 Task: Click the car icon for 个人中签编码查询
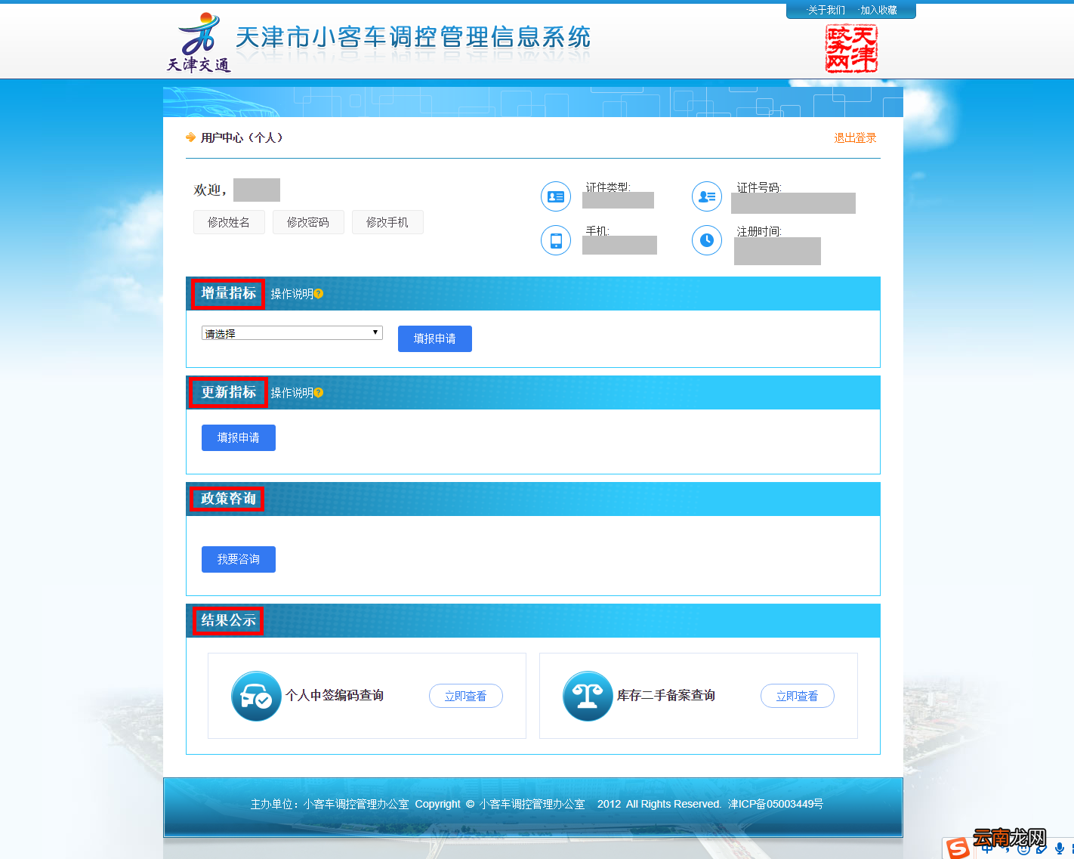coord(256,696)
